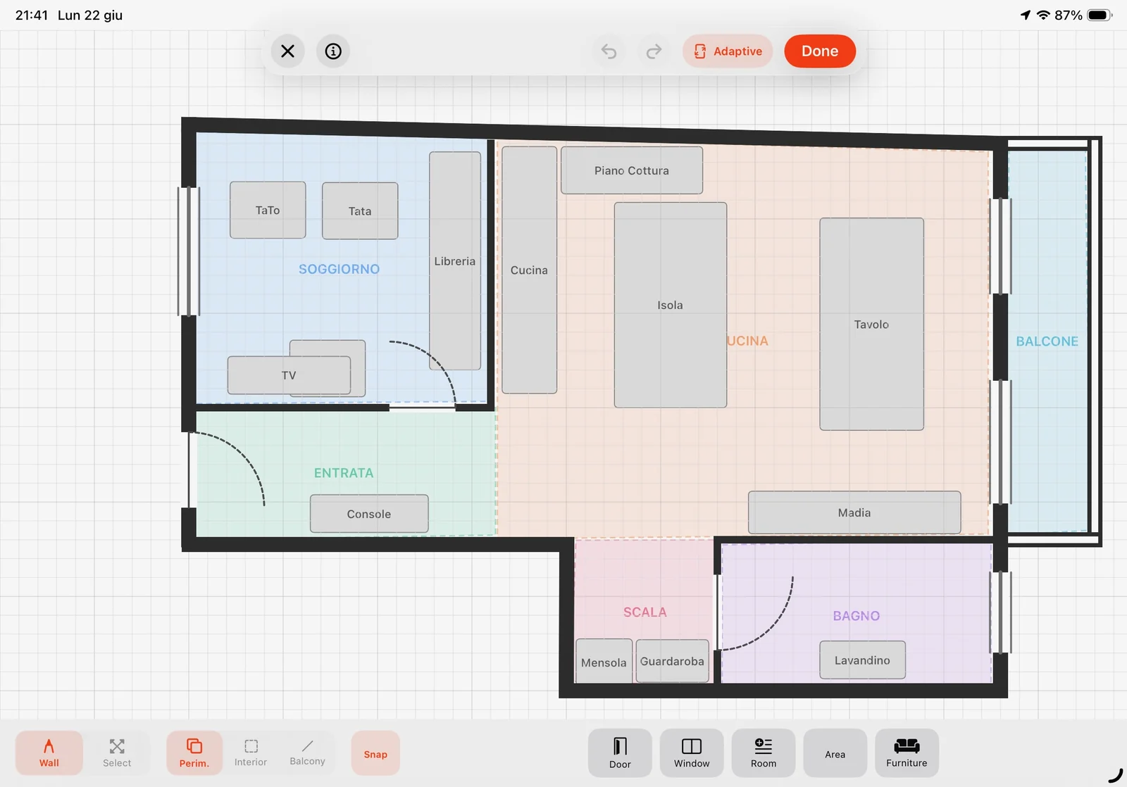Select the Libreria furniture block
The image size is (1127, 787).
pyautogui.click(x=455, y=260)
